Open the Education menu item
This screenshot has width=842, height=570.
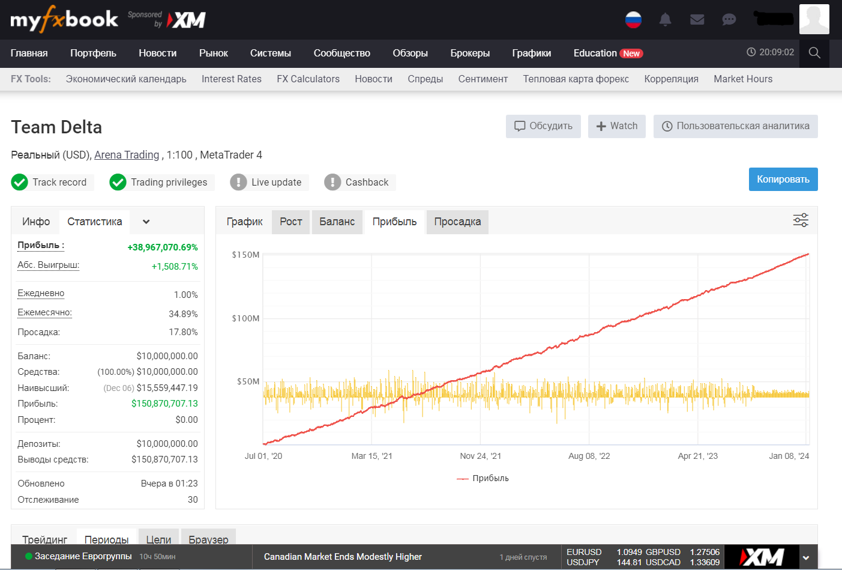point(608,53)
